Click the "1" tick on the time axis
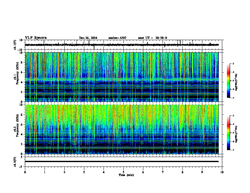Image resolution: width=250 pixels, height=193 pixels. coord(45,172)
